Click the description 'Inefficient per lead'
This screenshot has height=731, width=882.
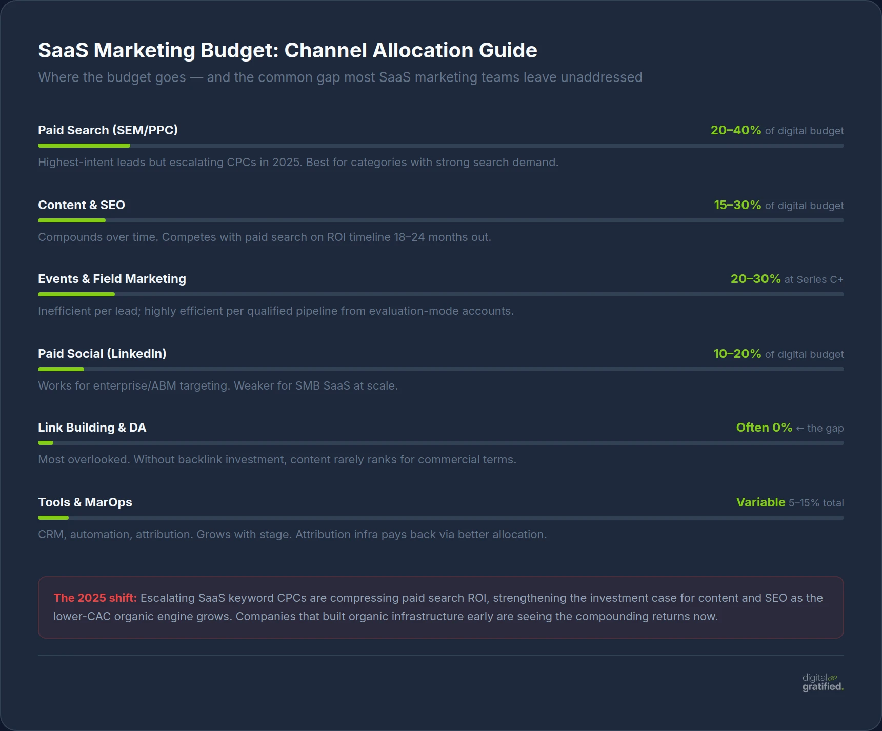[x=276, y=311]
